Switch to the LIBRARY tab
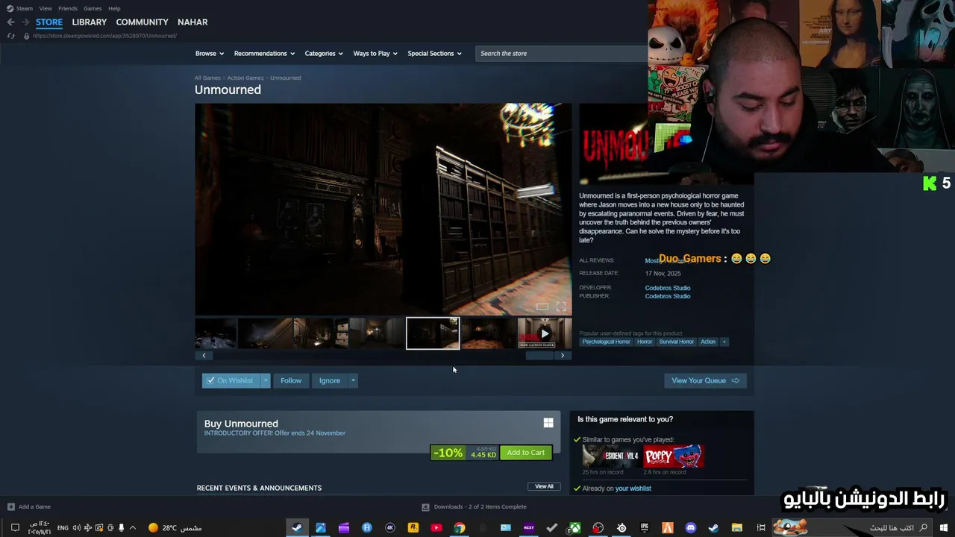955x537 pixels. 90,22
